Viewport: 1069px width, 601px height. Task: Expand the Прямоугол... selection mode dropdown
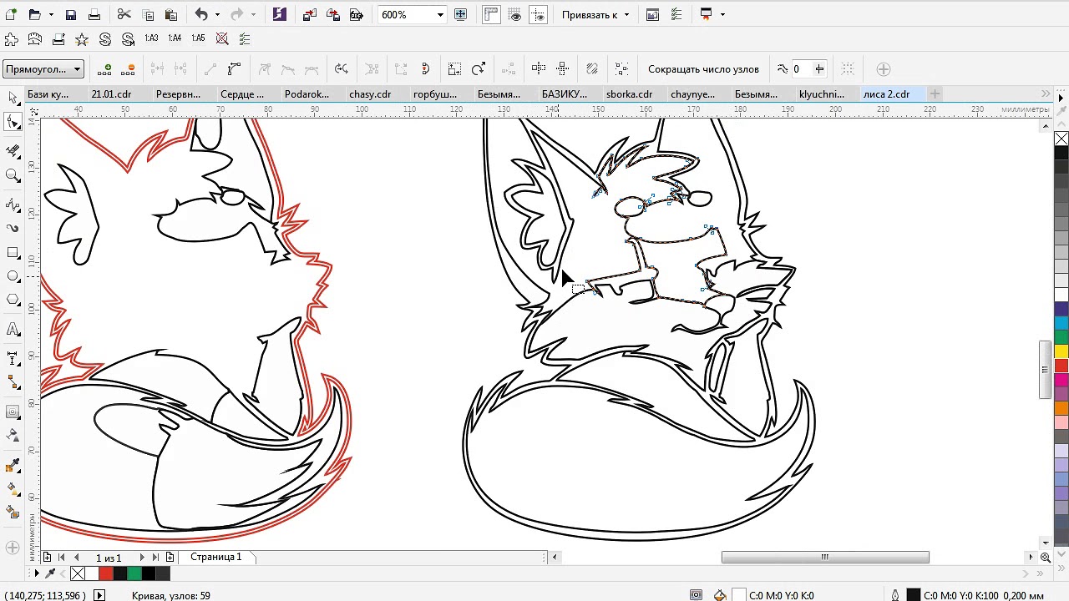(x=43, y=69)
